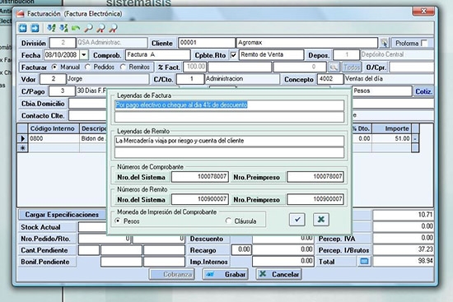
Task: Click the División number field
Action: pos(63,43)
